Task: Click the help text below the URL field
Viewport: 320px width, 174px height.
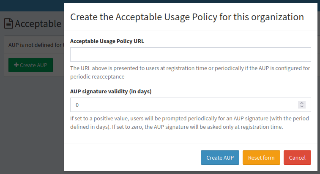Action: [190, 72]
